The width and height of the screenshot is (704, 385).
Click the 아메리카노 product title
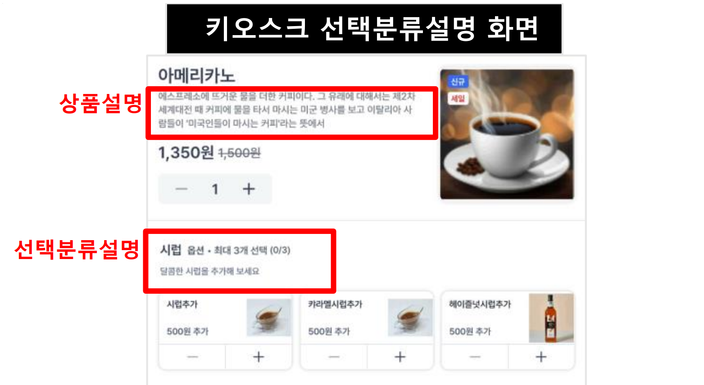pos(196,76)
